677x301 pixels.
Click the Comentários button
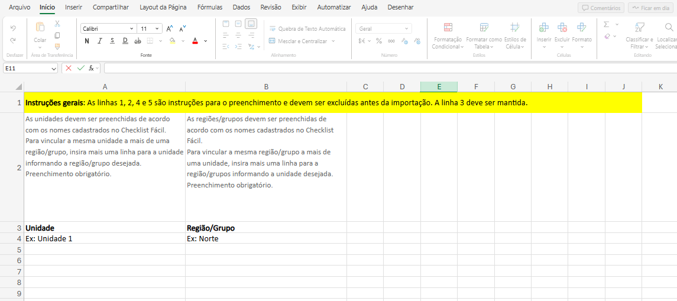tap(601, 8)
